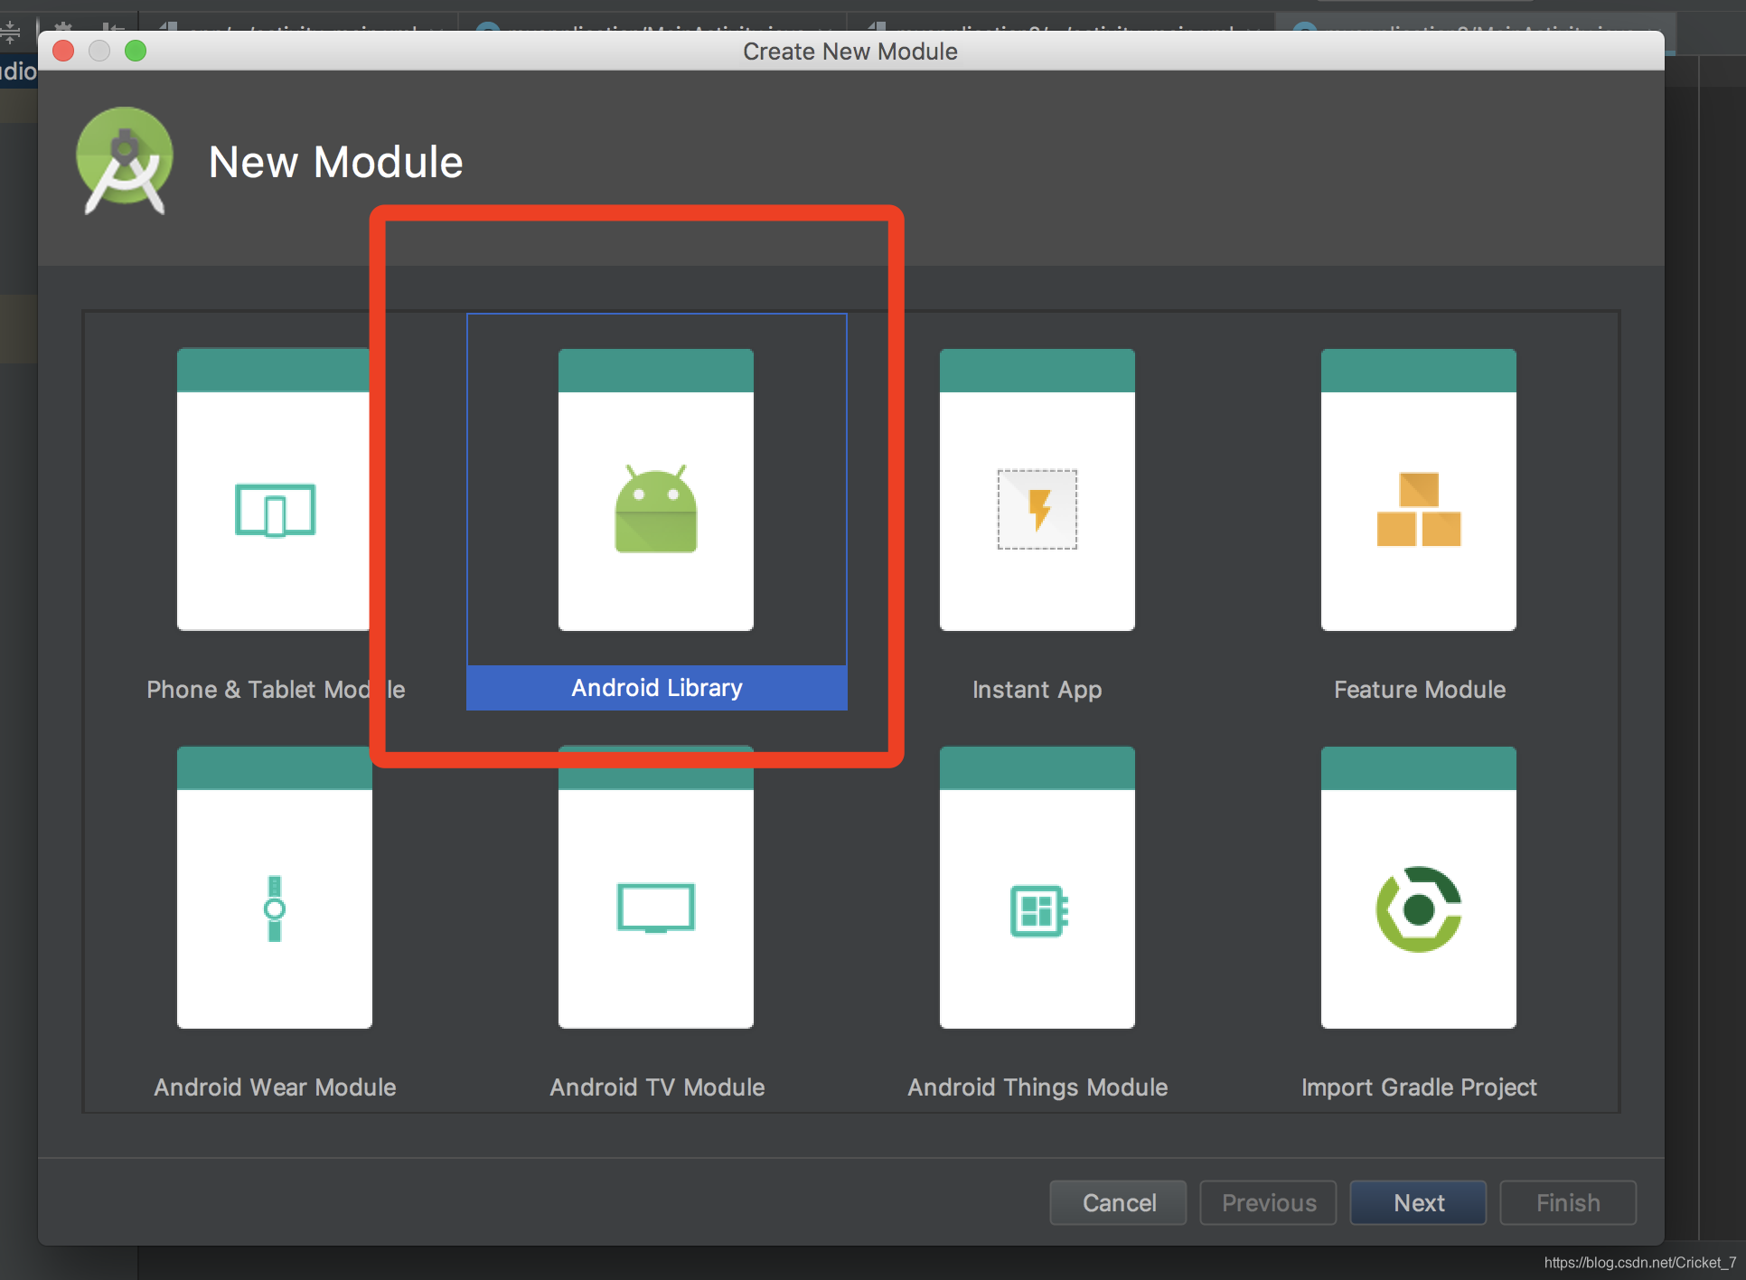Click the Android Library label

(x=657, y=688)
